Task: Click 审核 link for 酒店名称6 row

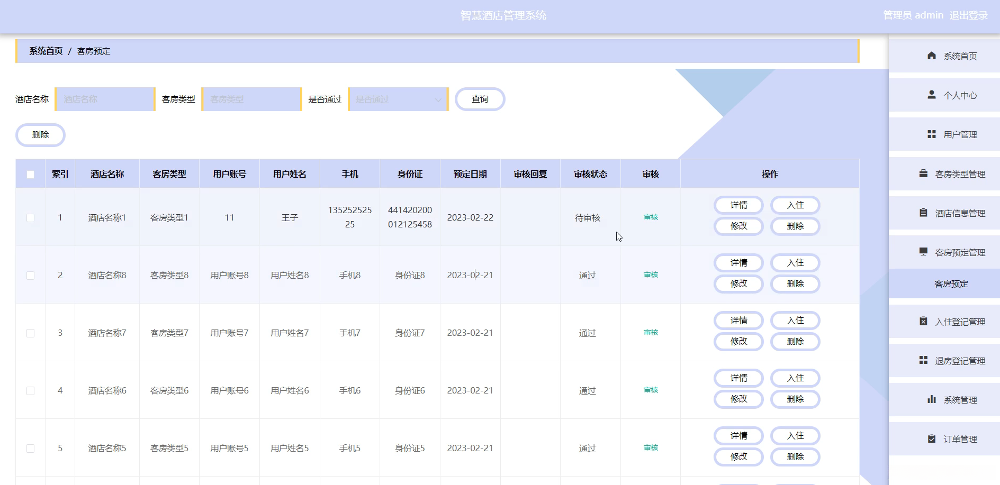Action: 651,390
